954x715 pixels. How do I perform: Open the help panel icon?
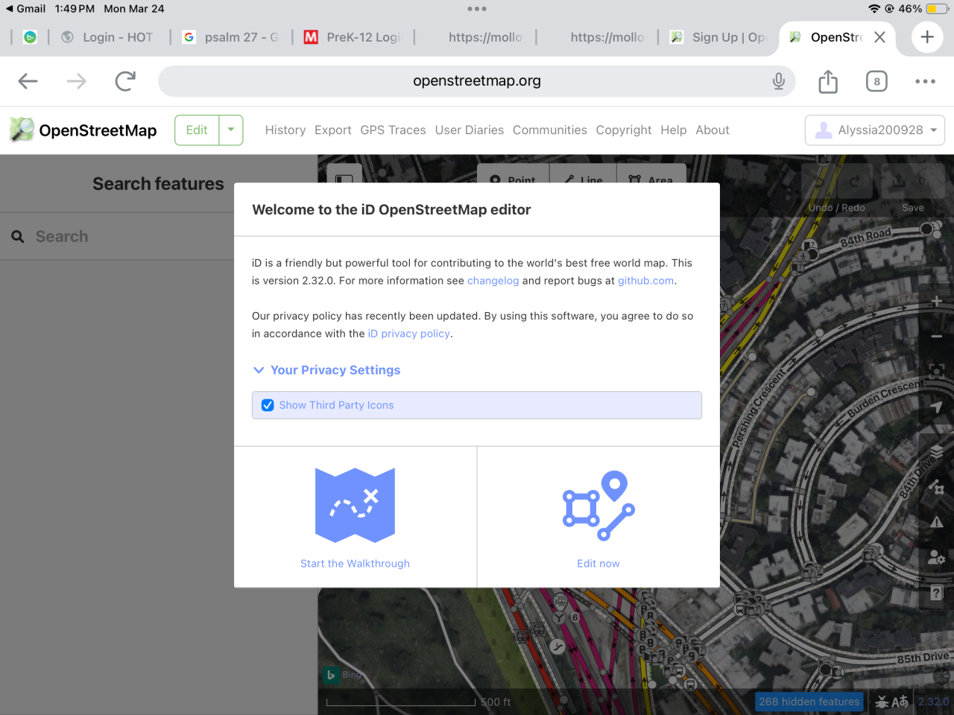[x=937, y=593]
